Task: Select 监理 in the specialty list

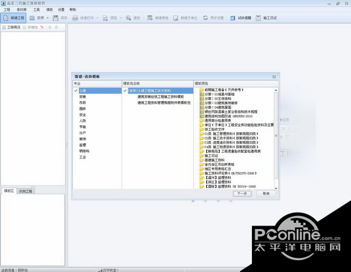Action: click(83, 145)
